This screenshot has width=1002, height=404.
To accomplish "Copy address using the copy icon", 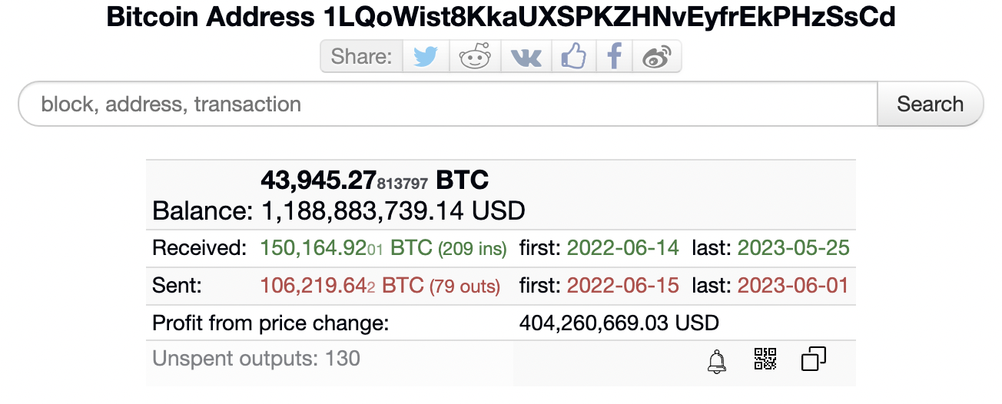I will pos(813,359).
